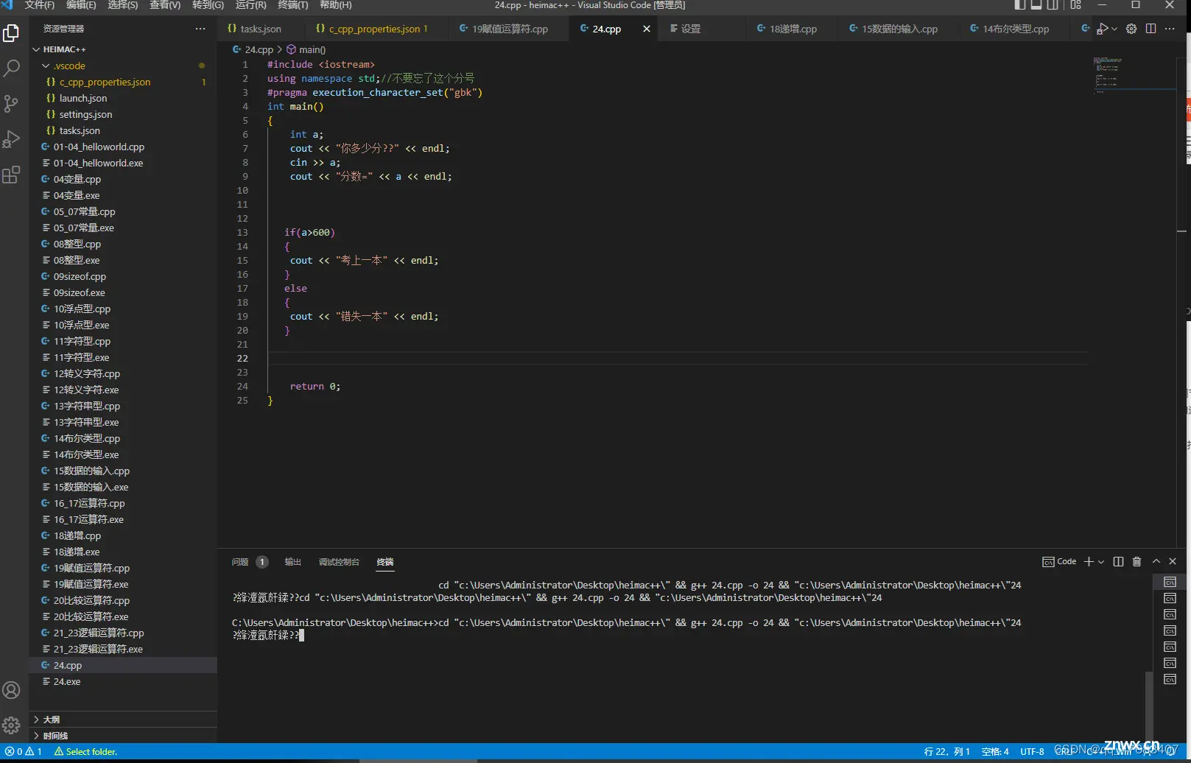Viewport: 1191px width, 763px height.
Task: Kill terminal with the trash icon
Action: pyautogui.click(x=1136, y=561)
